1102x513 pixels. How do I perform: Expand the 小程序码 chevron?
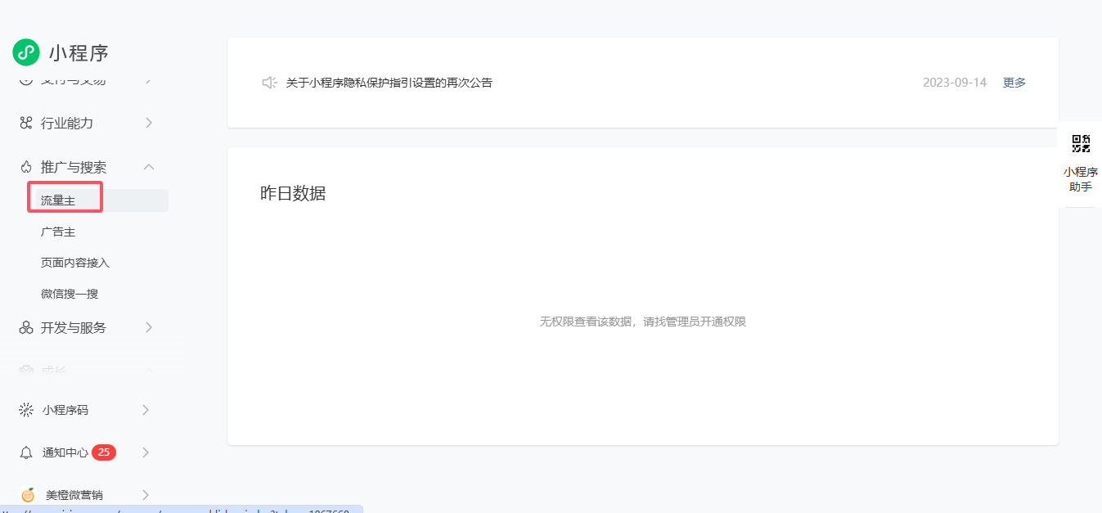click(146, 410)
